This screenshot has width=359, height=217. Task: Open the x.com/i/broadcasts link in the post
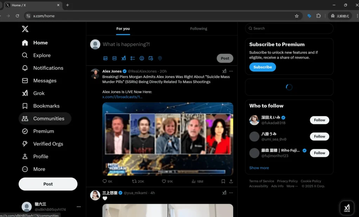click(122, 97)
